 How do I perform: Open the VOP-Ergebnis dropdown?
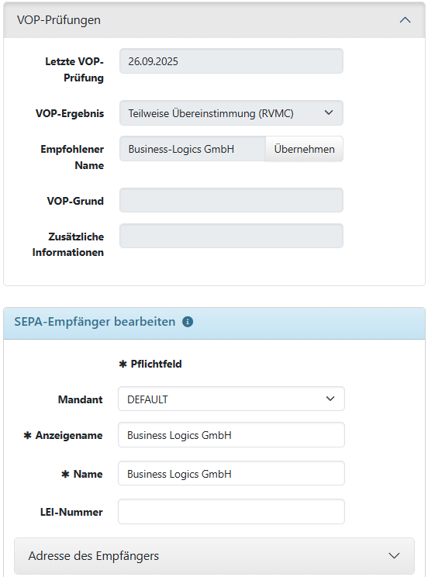click(x=231, y=113)
